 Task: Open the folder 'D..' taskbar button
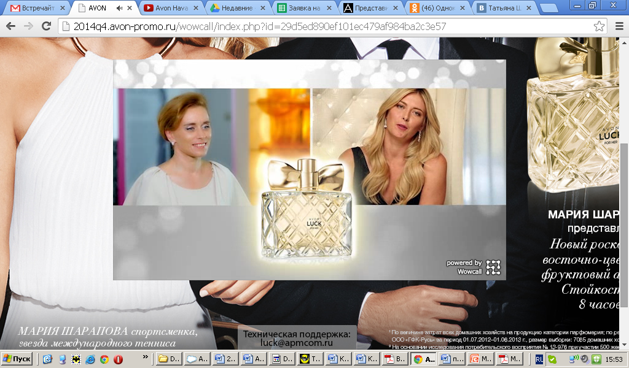(168, 359)
